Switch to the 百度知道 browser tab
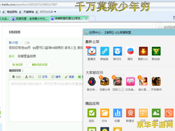Image resolution: width=175 pixels, height=131 pixels. pos(30,19)
